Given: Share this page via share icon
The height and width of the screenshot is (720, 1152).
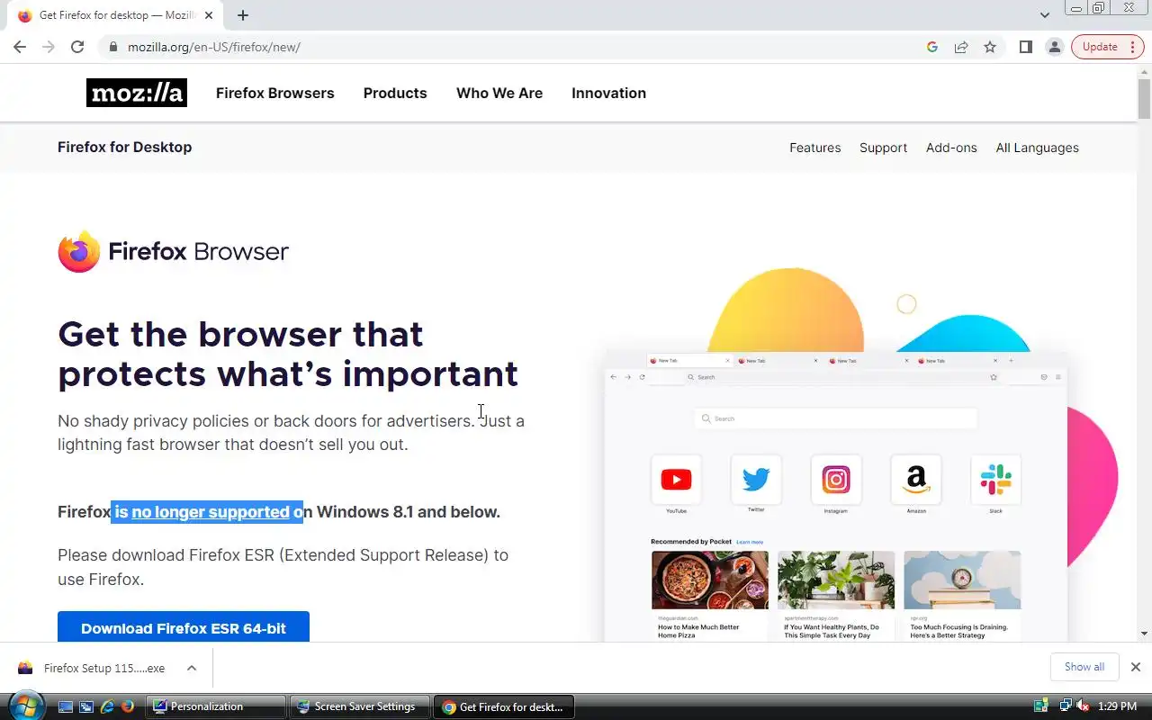Looking at the screenshot, I should click(961, 47).
